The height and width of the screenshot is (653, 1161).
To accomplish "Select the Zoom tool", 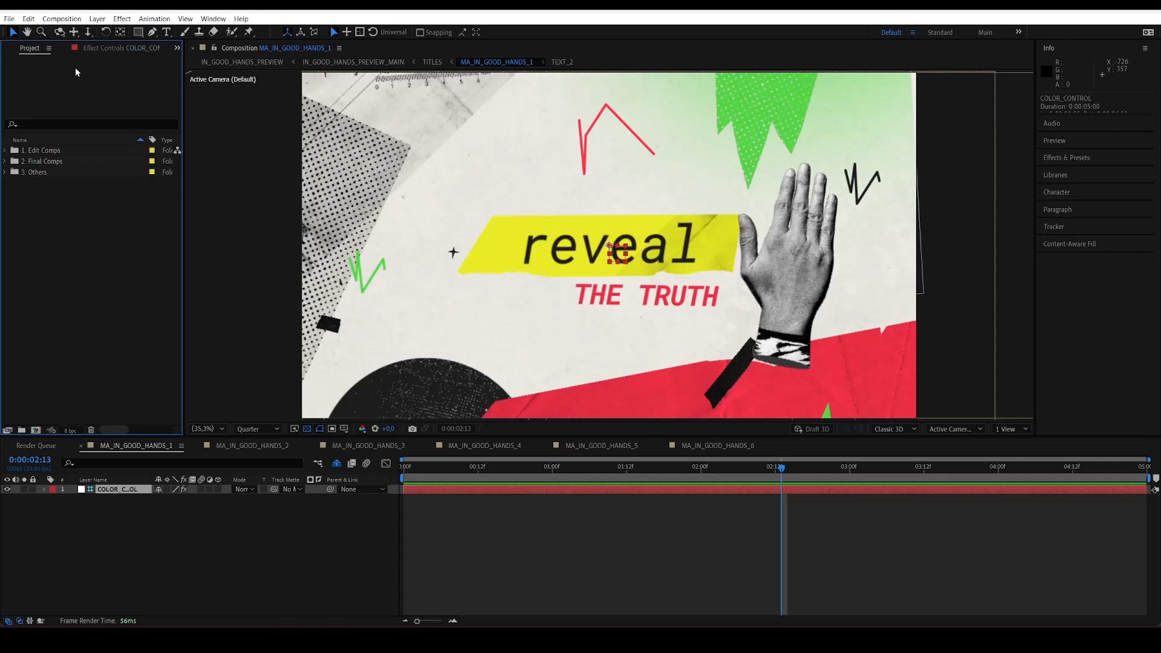I will point(41,32).
